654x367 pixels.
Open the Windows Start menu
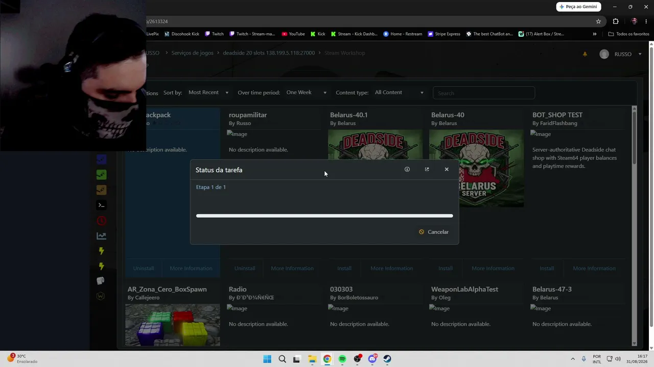click(x=267, y=359)
